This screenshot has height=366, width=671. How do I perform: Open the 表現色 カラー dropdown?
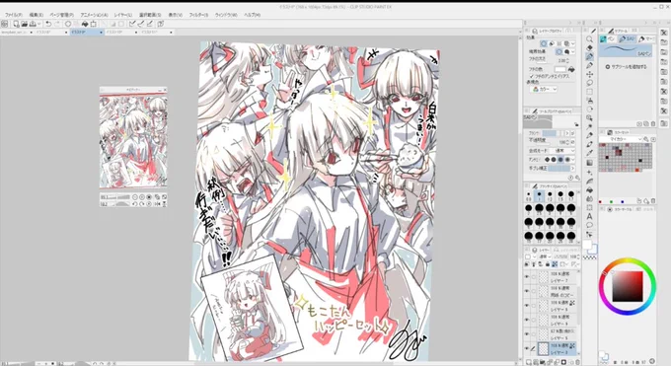pos(543,89)
